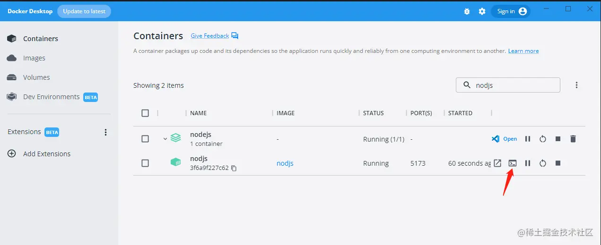
Task: Sort by STARTED column header
Action: [x=460, y=113]
